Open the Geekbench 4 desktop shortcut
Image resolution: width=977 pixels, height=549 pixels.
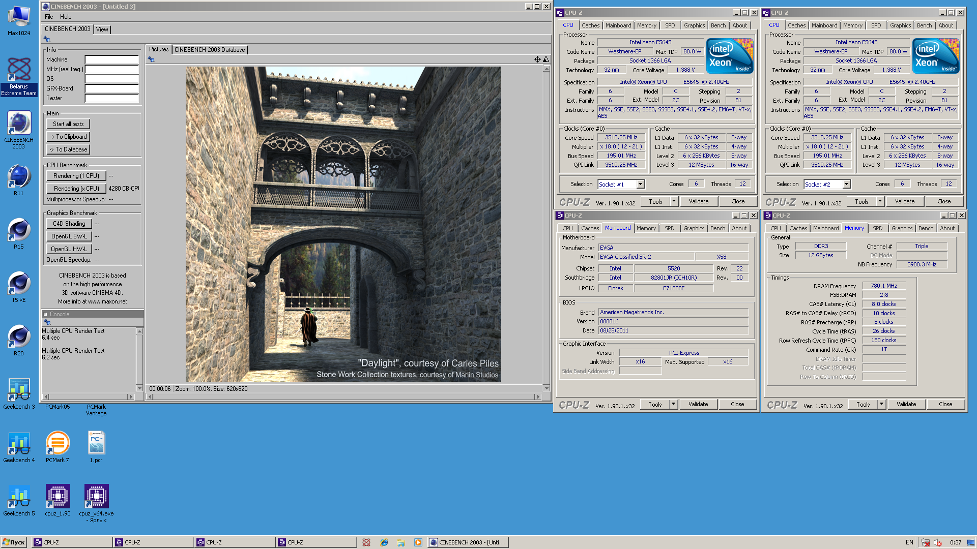pyautogui.click(x=19, y=447)
